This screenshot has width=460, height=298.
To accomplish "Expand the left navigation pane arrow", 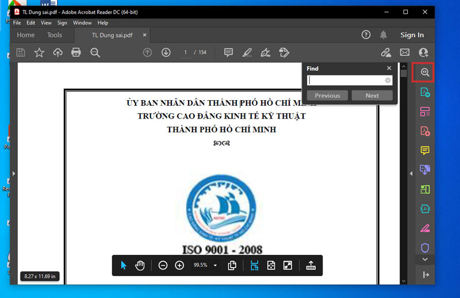I will [x=14, y=173].
